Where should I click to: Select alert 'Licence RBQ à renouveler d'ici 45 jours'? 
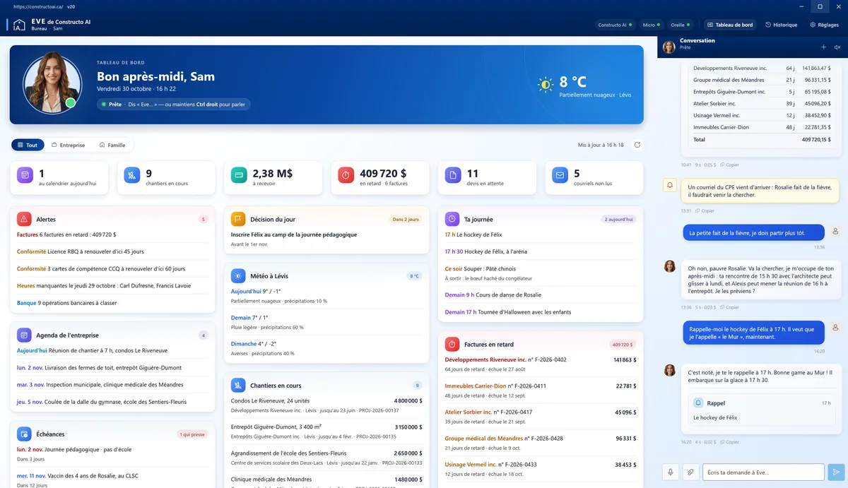(x=113, y=251)
